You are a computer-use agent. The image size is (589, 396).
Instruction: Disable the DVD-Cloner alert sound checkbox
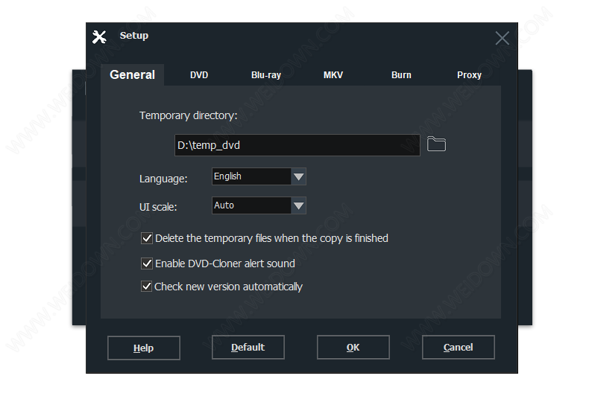[x=147, y=264]
